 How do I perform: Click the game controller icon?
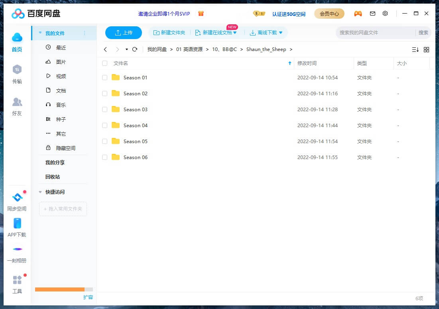click(x=358, y=14)
